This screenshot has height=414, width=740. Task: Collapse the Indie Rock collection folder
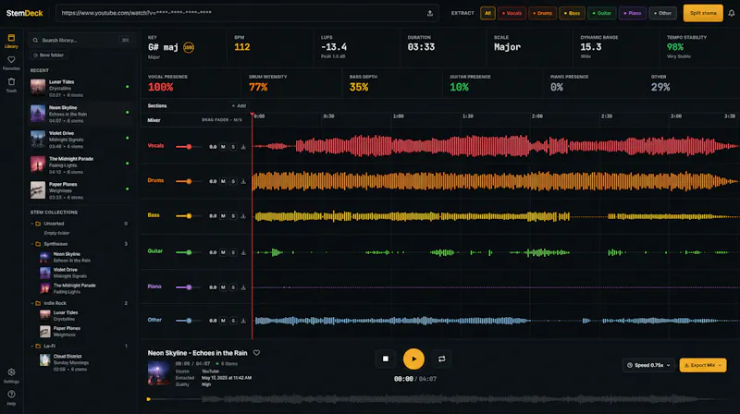point(32,303)
